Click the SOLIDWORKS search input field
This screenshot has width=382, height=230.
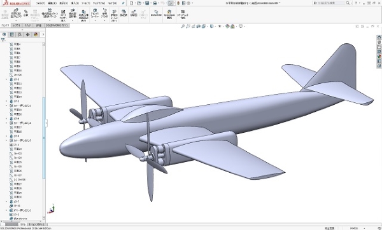pyautogui.click(x=329, y=3)
